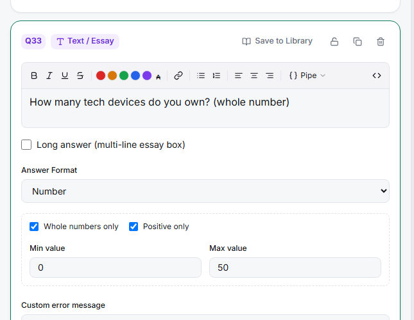Click the Q33 question number badge
The width and height of the screenshot is (414, 320).
pos(33,42)
